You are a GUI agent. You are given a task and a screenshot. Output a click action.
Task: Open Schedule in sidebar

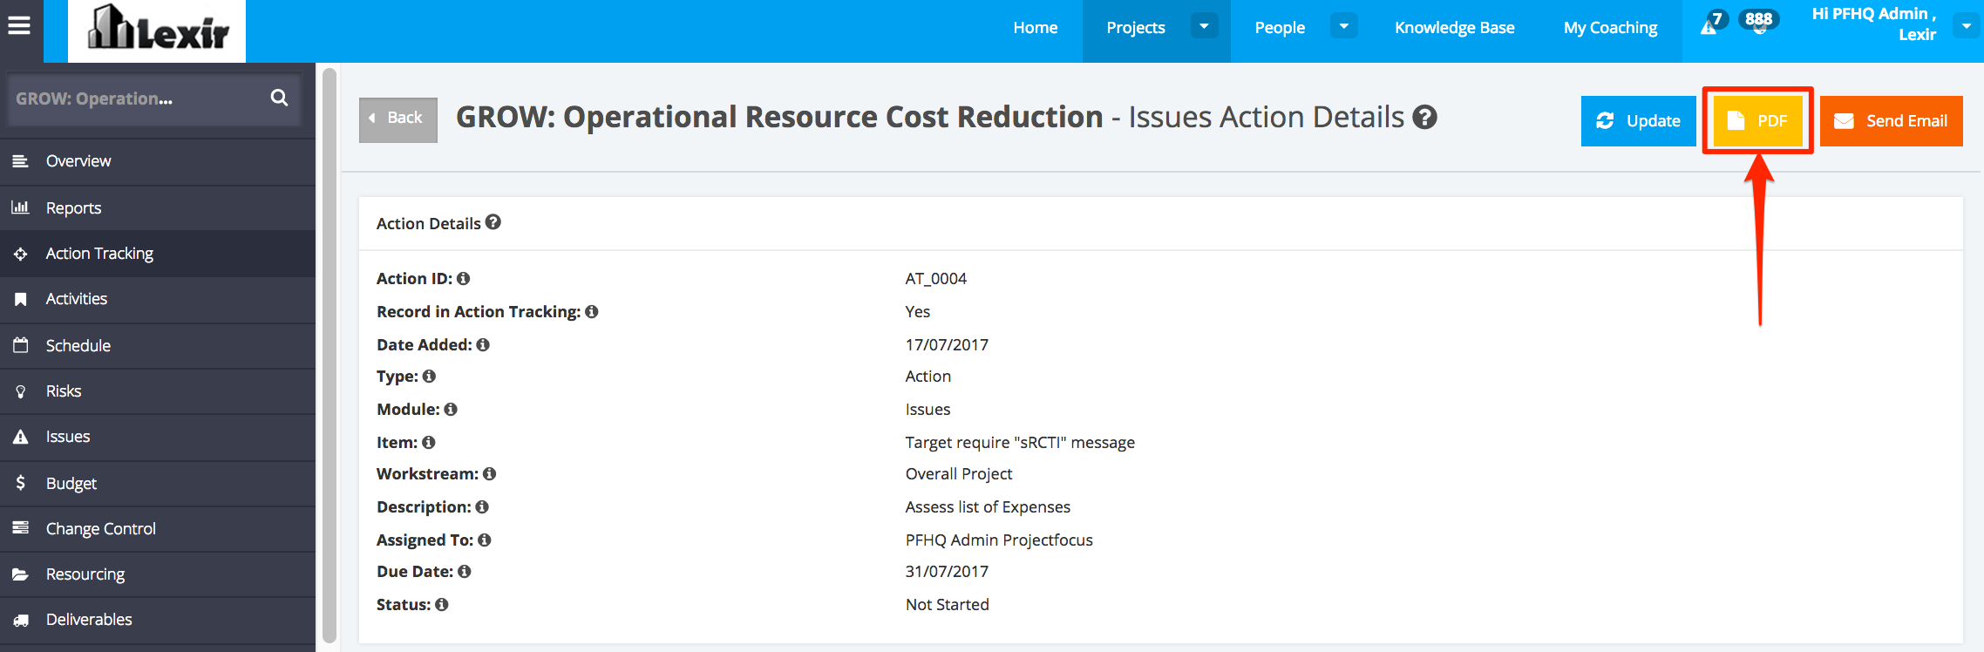click(x=158, y=345)
